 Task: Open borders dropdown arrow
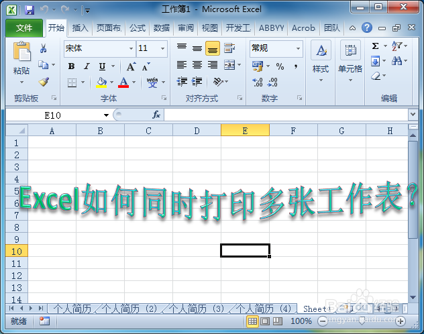[83, 82]
